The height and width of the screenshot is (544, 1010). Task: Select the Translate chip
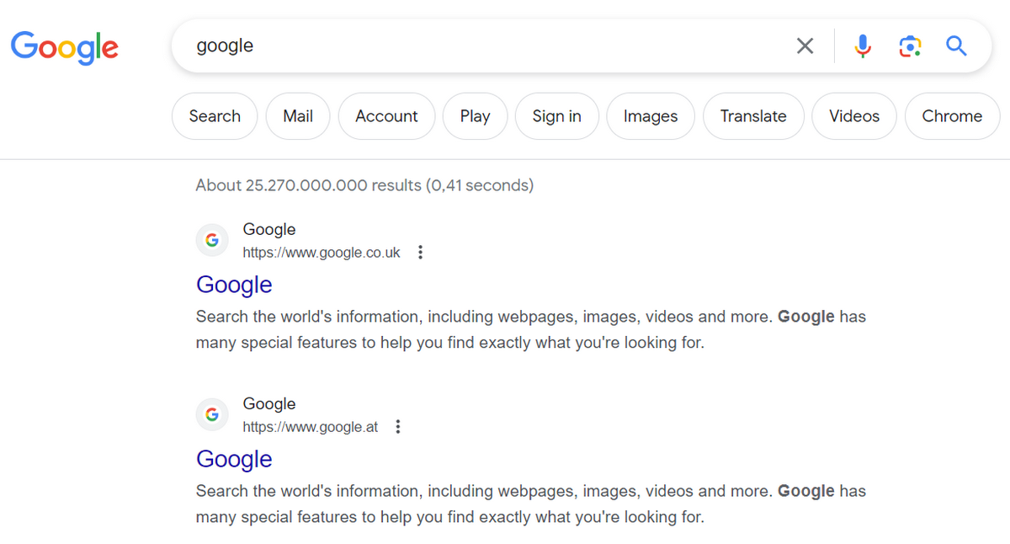point(752,116)
